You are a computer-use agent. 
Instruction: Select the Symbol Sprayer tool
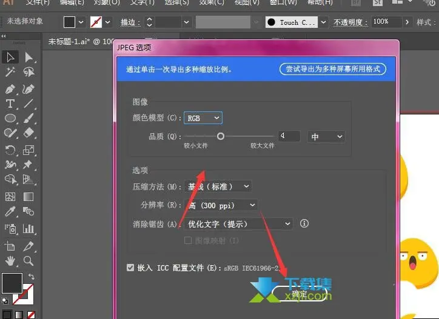click(10, 229)
